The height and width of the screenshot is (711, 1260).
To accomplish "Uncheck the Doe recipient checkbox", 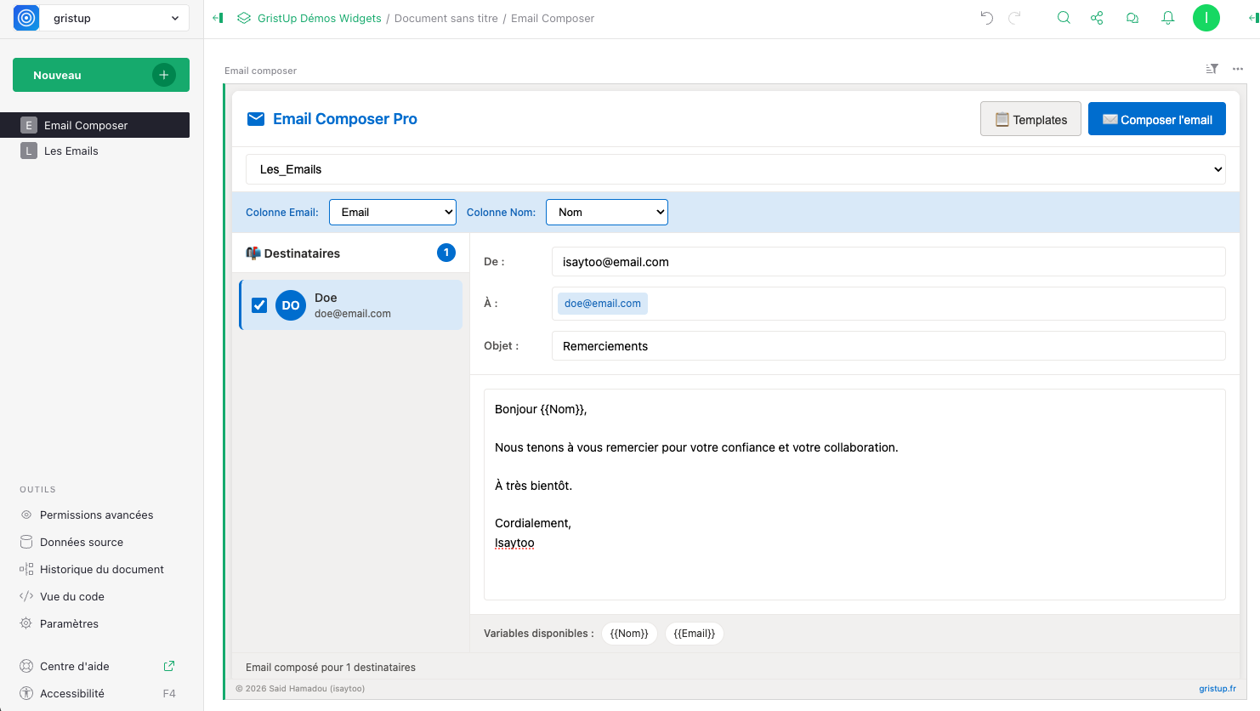I will click(259, 305).
